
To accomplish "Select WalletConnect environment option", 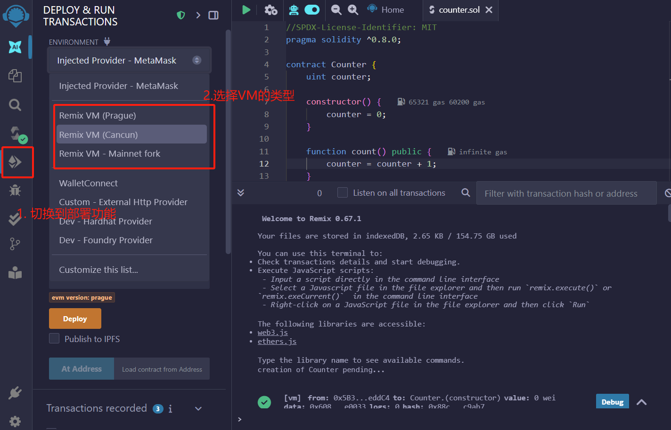I will coord(129,183).
